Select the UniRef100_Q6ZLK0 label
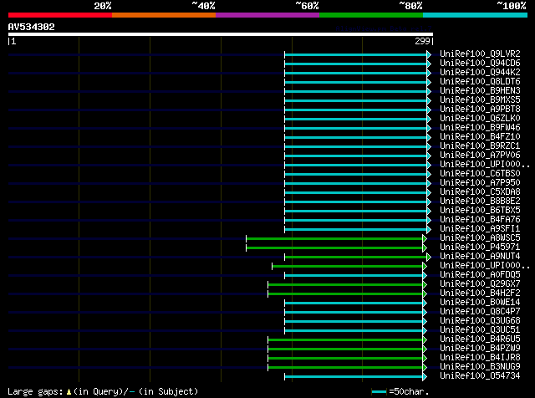This screenshot has height=398, width=535. (480, 119)
